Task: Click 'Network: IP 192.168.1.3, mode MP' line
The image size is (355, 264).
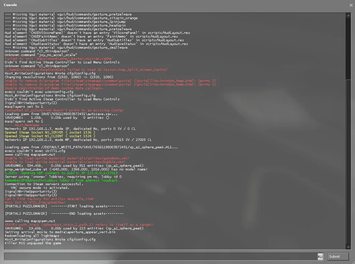Action: pyautogui.click(x=78, y=140)
